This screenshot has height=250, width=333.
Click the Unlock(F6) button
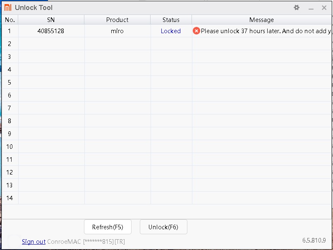[x=163, y=227]
